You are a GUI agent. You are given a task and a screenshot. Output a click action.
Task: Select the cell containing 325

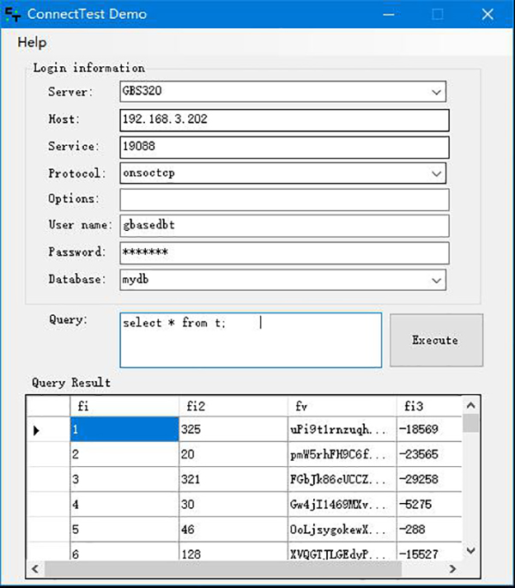pos(233,430)
